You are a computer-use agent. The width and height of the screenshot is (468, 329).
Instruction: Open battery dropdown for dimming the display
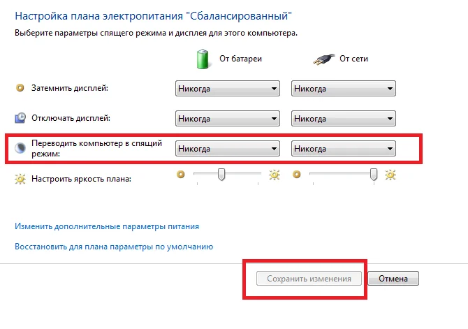(227, 89)
